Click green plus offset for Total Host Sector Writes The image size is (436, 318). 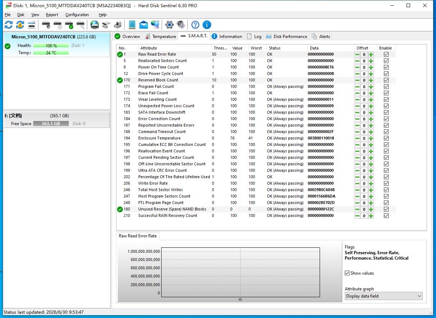371,190
